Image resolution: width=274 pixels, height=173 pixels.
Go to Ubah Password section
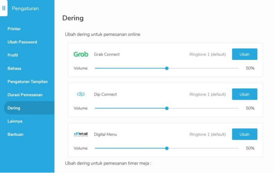[x=22, y=42]
